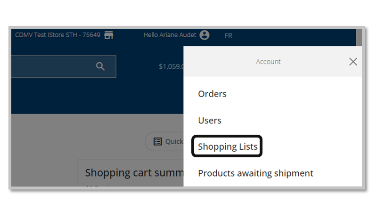
Task: Close the Account panel with the X
Action: pyautogui.click(x=353, y=62)
